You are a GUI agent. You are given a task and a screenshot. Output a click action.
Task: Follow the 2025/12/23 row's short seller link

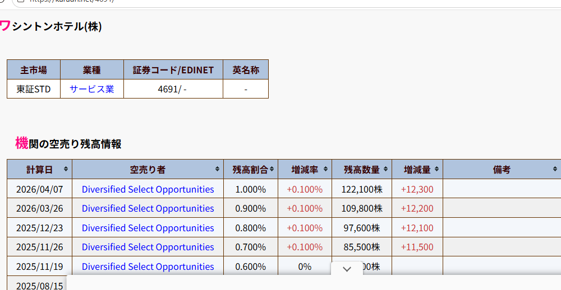[148, 228]
